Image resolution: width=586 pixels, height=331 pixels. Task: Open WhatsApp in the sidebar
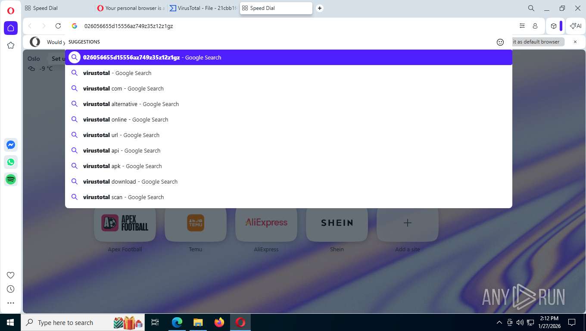(x=11, y=162)
